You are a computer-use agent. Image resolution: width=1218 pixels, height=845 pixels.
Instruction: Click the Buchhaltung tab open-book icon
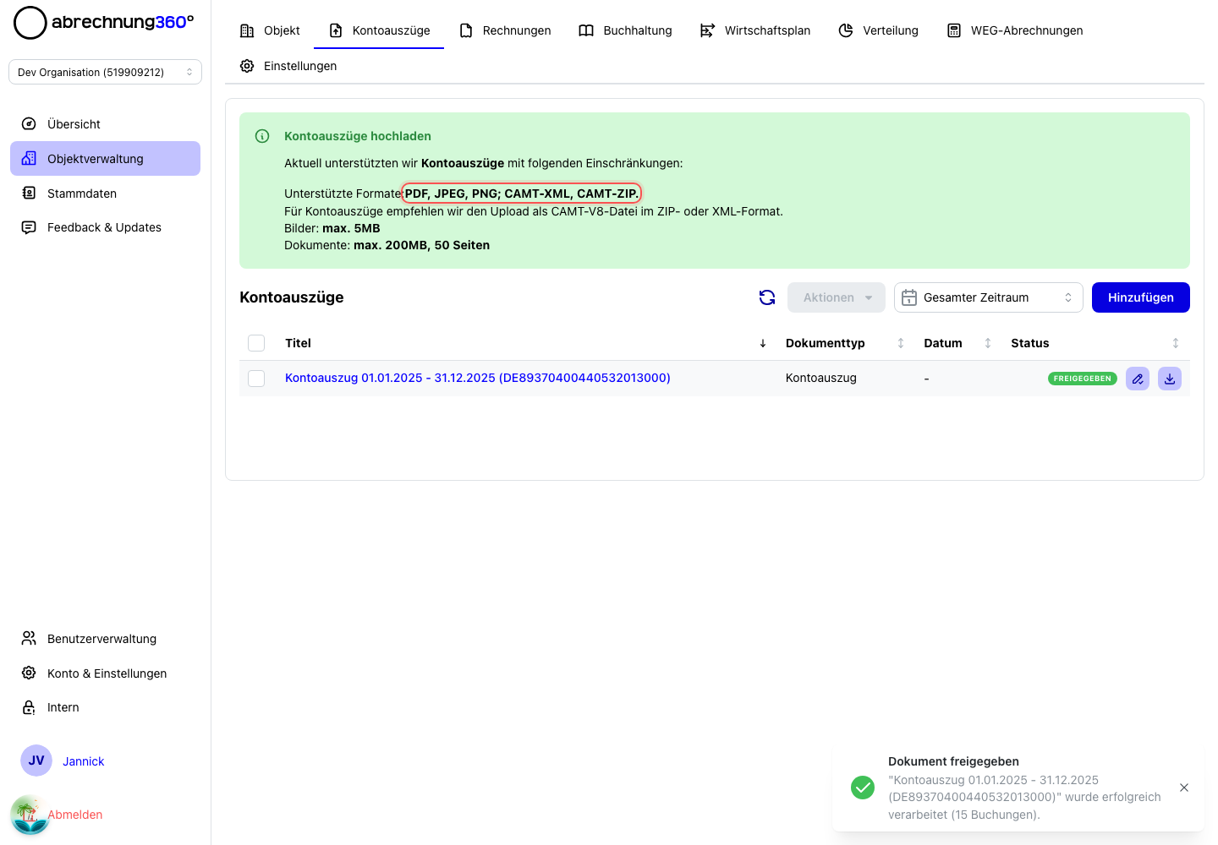click(586, 30)
